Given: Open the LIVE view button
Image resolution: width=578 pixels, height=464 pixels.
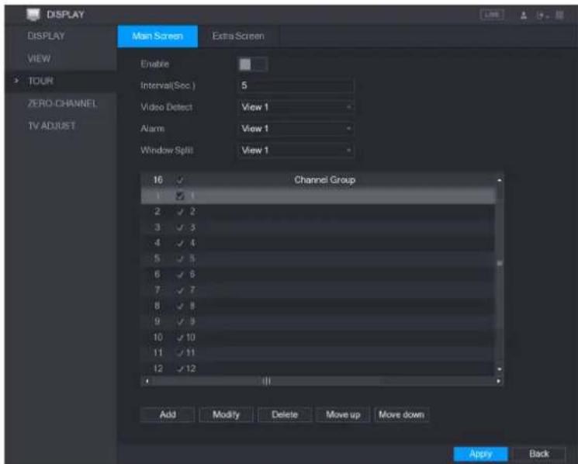Looking at the screenshot, I should (x=492, y=15).
